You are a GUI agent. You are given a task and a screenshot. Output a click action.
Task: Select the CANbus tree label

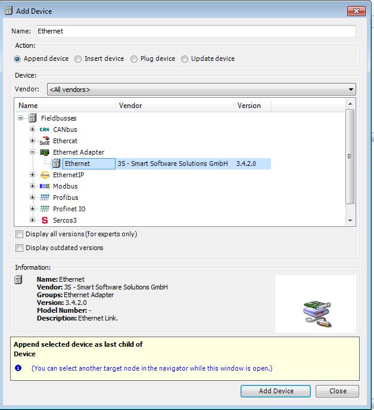click(65, 130)
